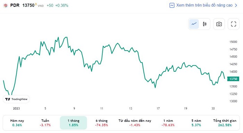Show the Tổng thời gian range

(x=225, y=123)
